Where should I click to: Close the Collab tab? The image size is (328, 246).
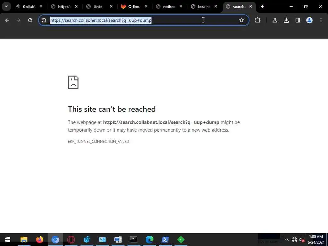coord(41,6)
